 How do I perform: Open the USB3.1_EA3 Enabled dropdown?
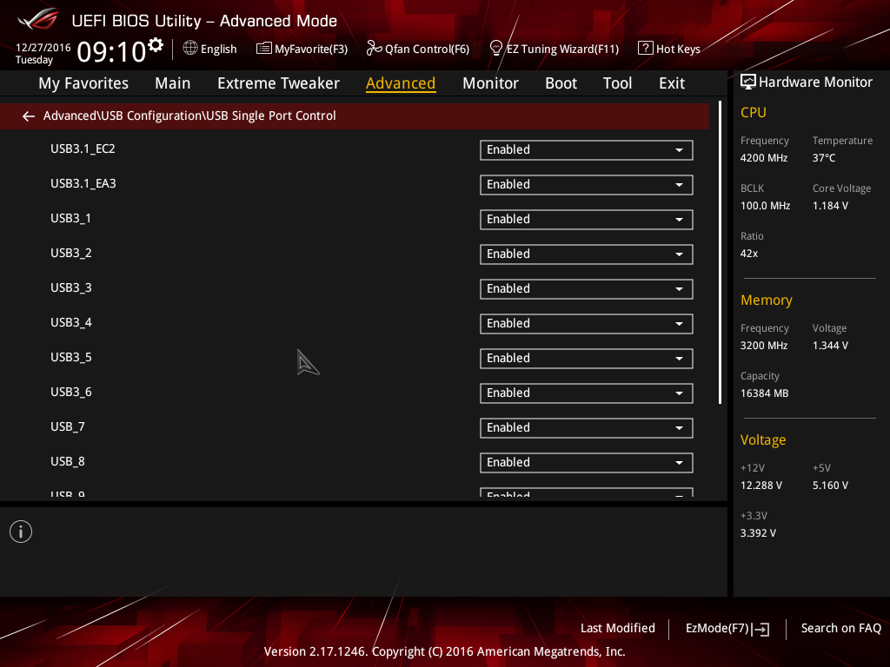(x=587, y=185)
